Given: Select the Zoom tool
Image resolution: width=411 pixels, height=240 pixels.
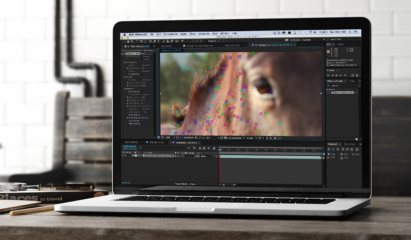Looking at the screenshot, I should tap(132, 40).
